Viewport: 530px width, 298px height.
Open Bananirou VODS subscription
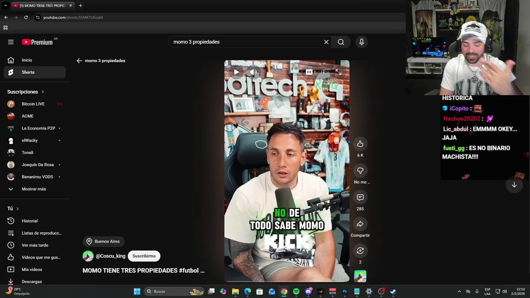35,177
